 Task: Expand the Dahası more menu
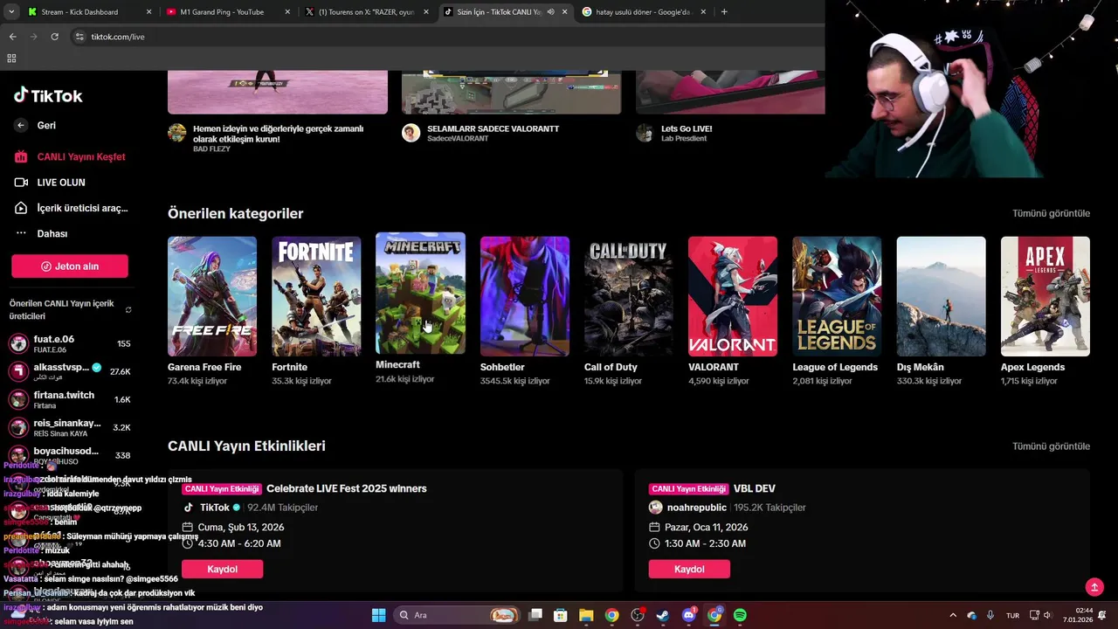(52, 233)
